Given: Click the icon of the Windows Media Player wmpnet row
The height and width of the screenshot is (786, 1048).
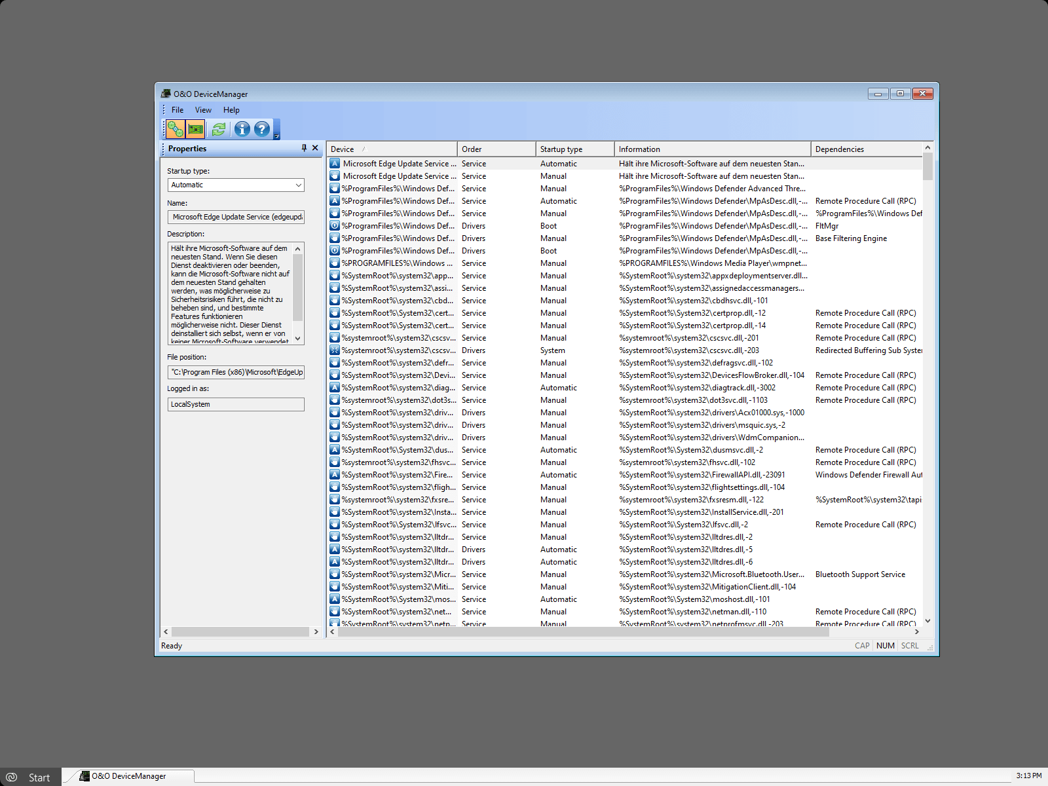Looking at the screenshot, I should pyautogui.click(x=335, y=263).
